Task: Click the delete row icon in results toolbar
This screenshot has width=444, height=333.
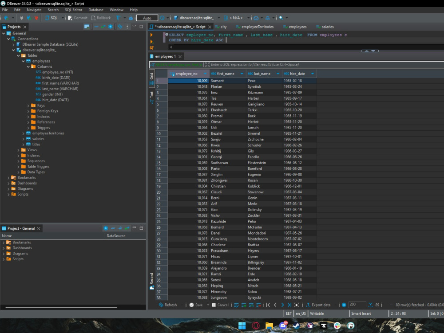Action: [258, 305]
